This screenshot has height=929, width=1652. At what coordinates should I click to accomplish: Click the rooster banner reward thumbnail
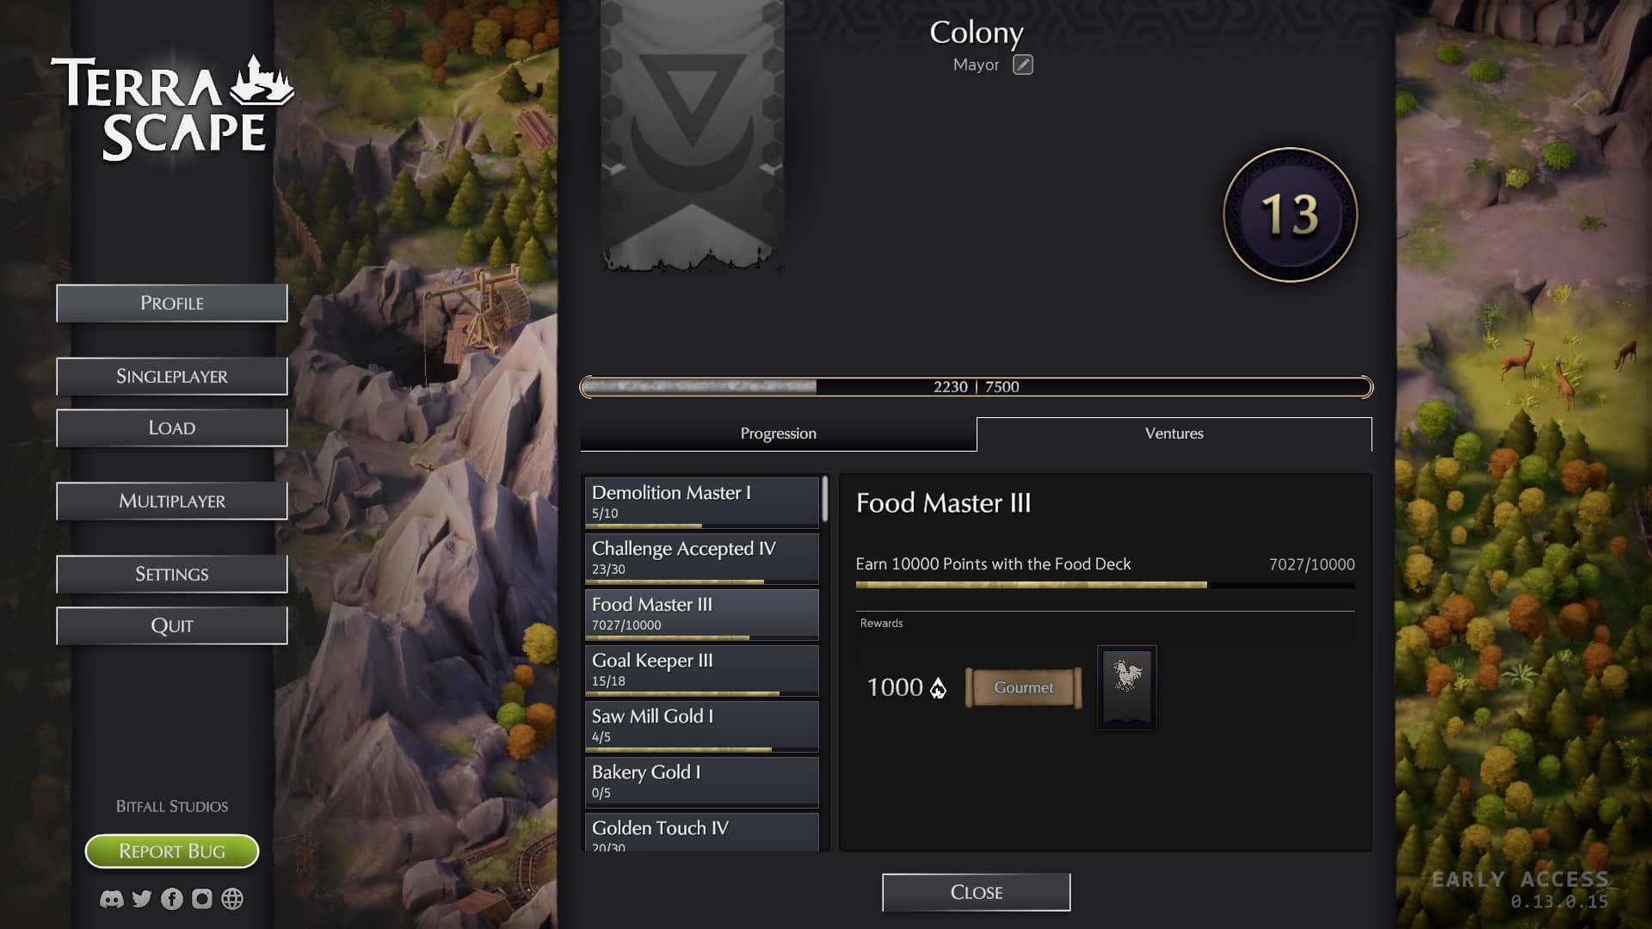1127,687
